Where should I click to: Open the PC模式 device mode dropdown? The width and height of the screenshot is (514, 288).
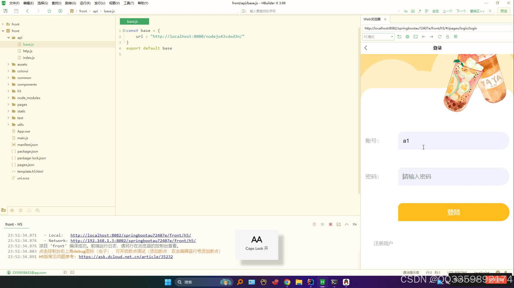tap(378, 37)
